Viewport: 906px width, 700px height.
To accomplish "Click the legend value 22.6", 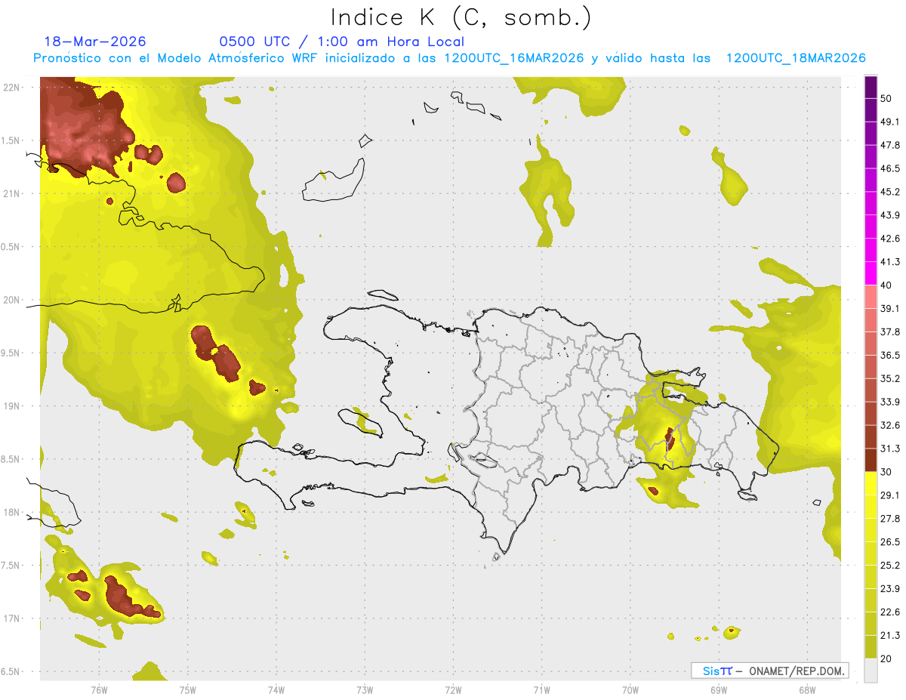I will coord(890,612).
